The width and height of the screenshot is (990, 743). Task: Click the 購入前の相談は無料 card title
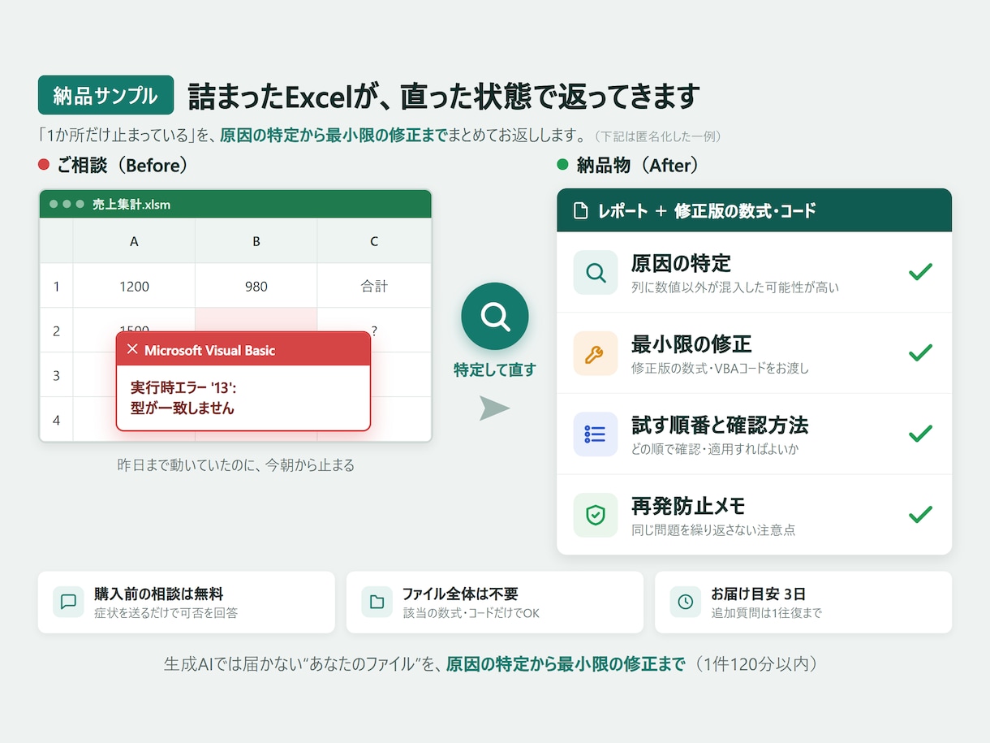pyautogui.click(x=158, y=594)
